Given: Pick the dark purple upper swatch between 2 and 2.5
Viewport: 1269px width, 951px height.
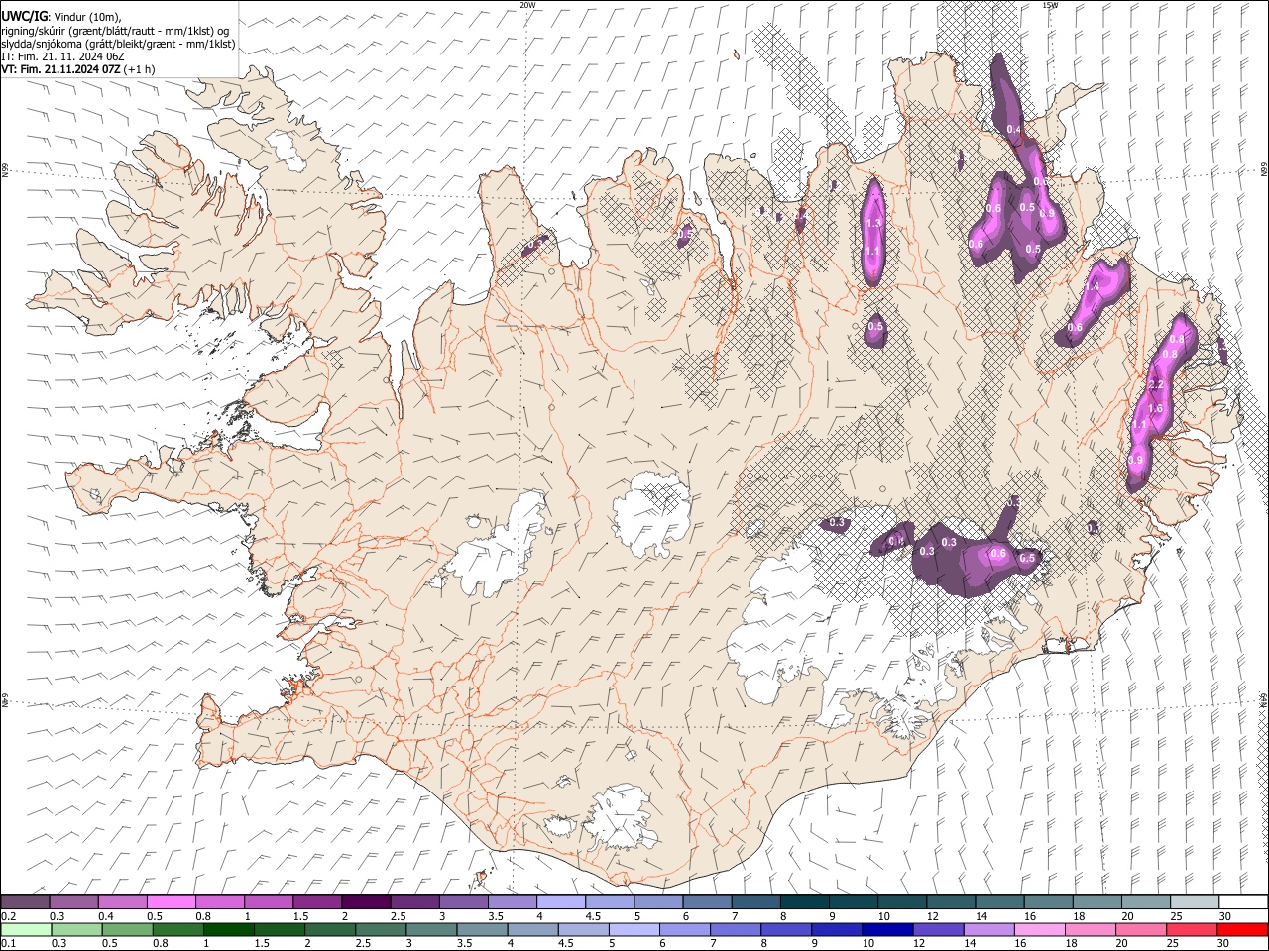Looking at the screenshot, I should point(367,902).
